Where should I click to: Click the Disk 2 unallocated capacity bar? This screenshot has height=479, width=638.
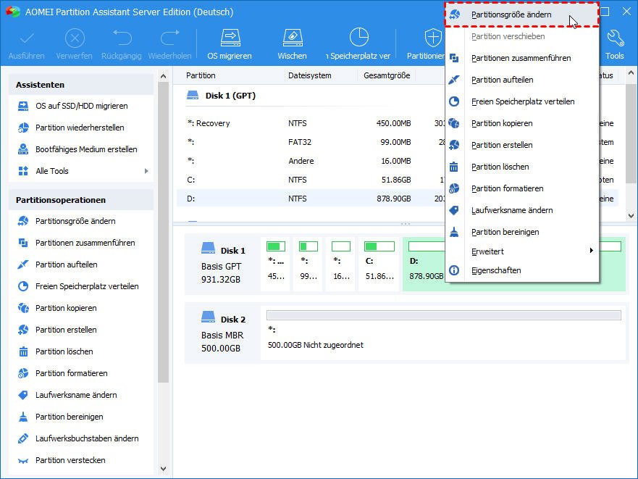tap(443, 315)
